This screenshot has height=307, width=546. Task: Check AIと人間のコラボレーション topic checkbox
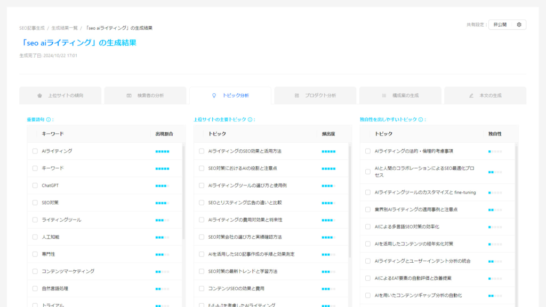pos(368,172)
